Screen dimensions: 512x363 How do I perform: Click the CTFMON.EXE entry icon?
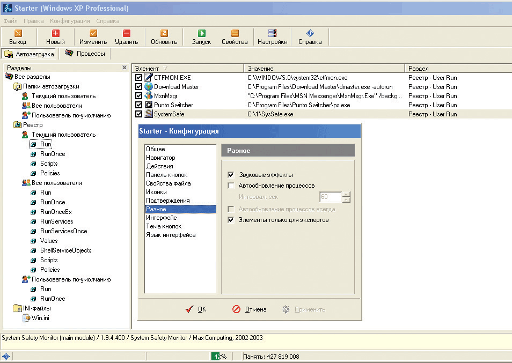(x=149, y=77)
